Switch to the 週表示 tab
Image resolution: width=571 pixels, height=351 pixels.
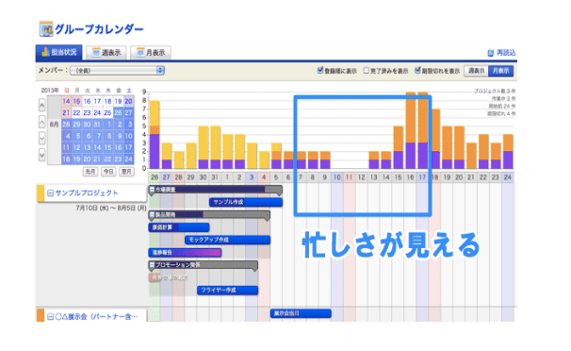(106, 53)
